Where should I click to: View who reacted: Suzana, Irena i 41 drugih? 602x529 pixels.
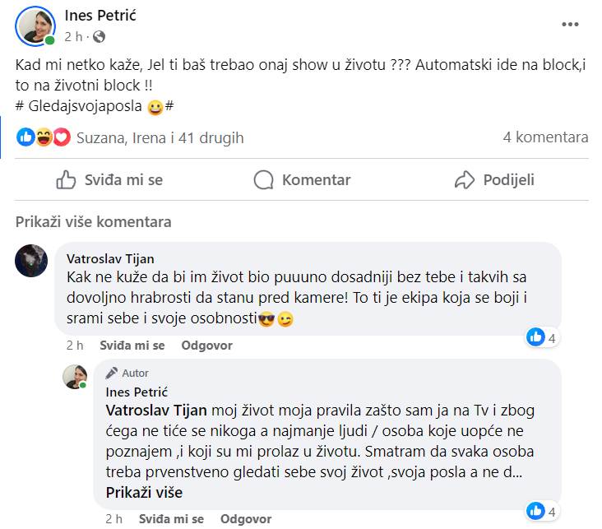point(160,137)
